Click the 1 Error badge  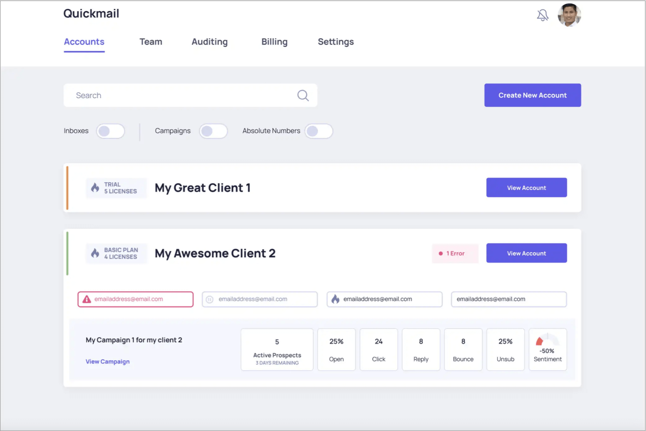click(455, 253)
